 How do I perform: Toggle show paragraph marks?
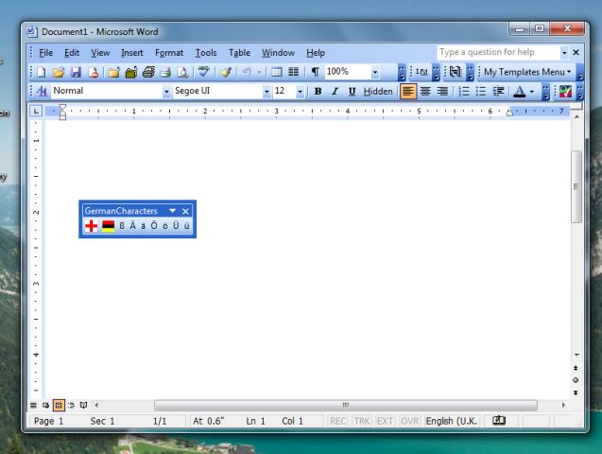(316, 72)
